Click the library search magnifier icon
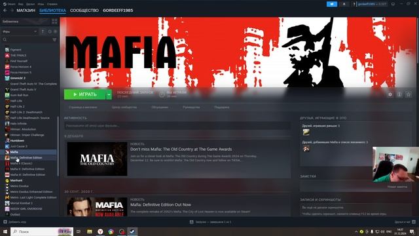Viewport: 419px width, 236px height. [5, 39]
